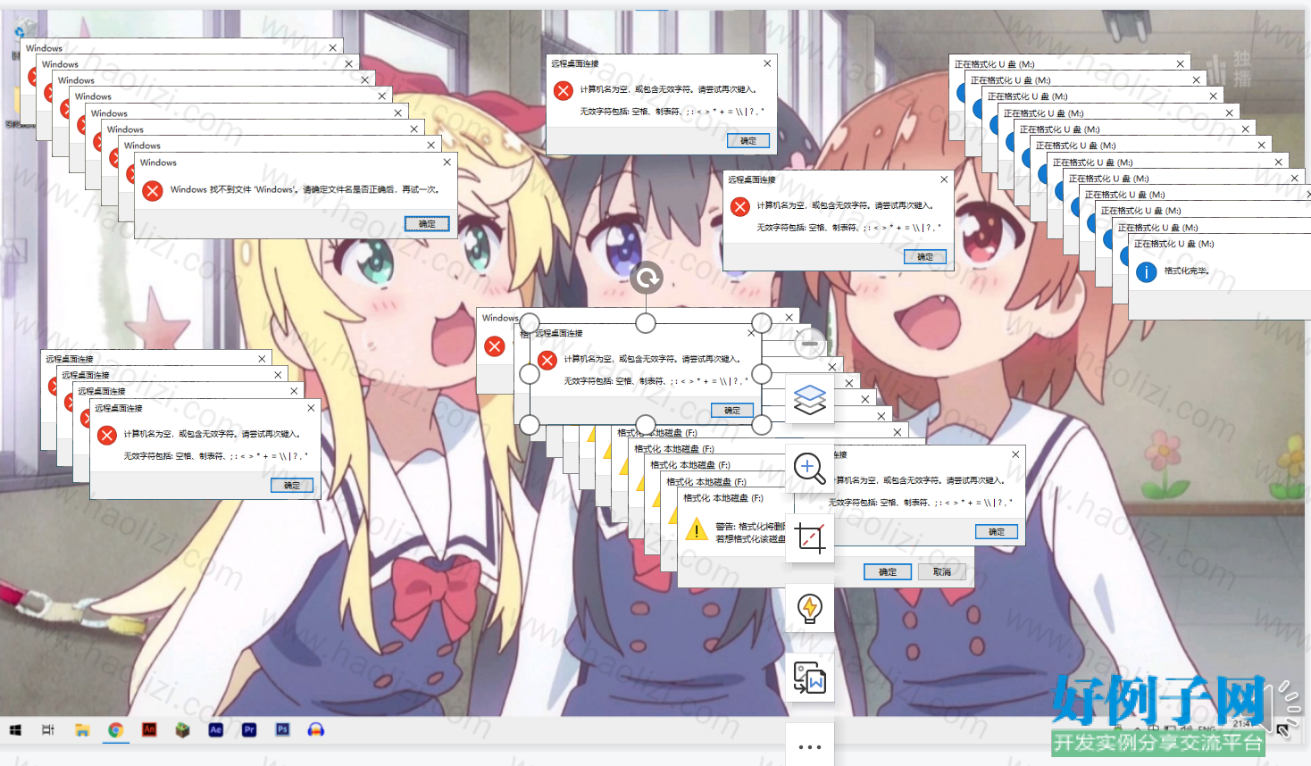Screen dimensions: 1311x766
Task: Click the blue info icon beside 格式化完毕
Action: coord(1146,271)
